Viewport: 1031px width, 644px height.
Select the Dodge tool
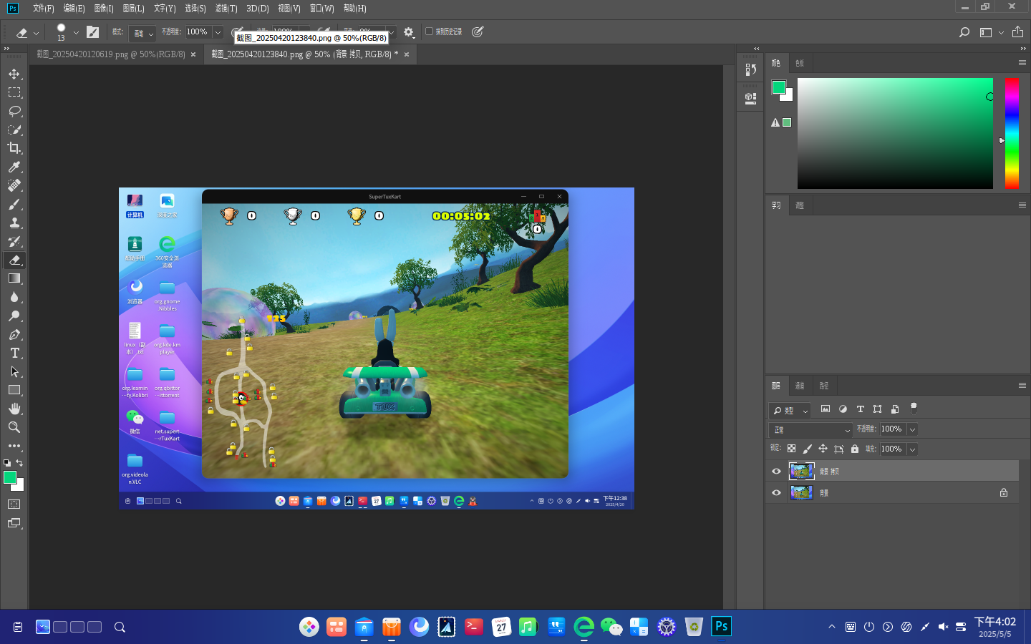click(14, 316)
